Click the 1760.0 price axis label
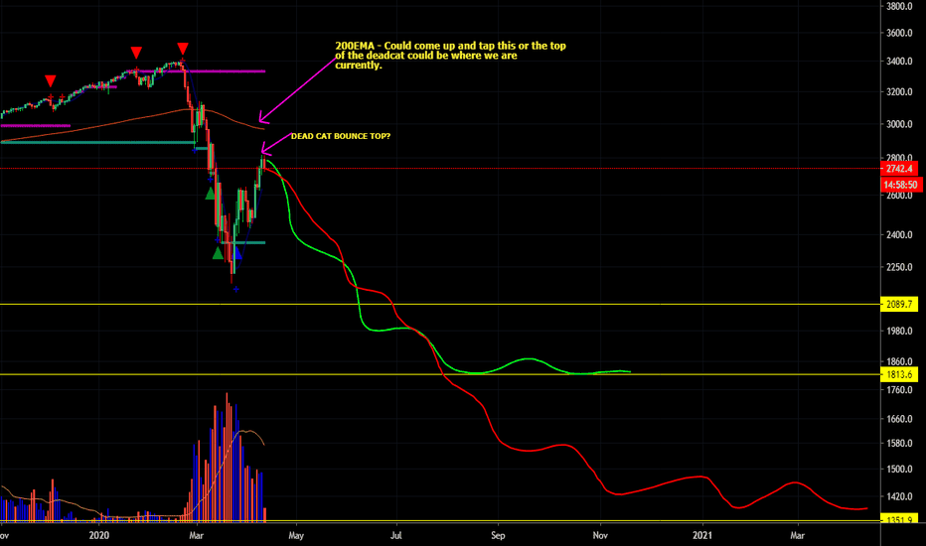 (899, 390)
